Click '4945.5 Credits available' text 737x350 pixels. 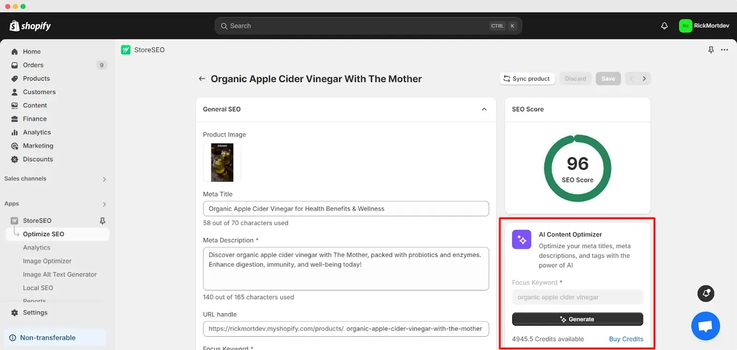point(548,339)
